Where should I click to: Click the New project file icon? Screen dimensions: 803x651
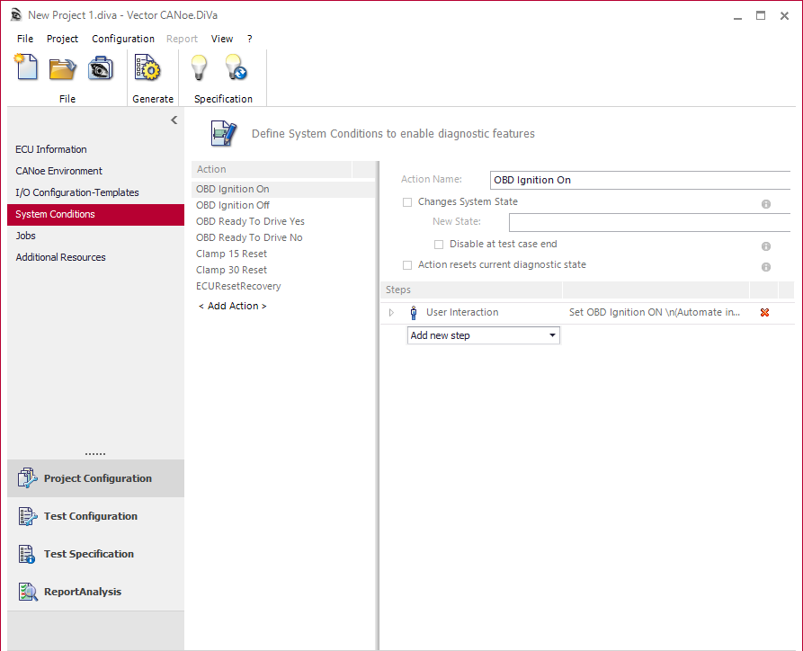pos(26,67)
